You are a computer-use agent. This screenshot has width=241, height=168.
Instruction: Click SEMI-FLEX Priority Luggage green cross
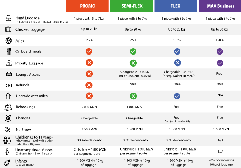[x=132, y=63]
